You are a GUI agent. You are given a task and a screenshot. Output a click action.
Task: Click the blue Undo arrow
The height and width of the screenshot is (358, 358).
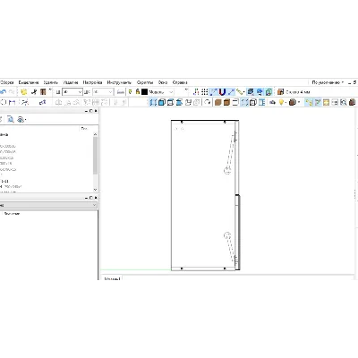[3, 92]
